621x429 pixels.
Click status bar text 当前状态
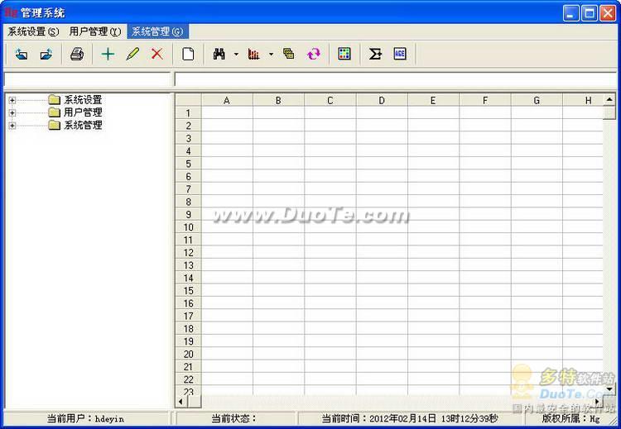click(233, 419)
